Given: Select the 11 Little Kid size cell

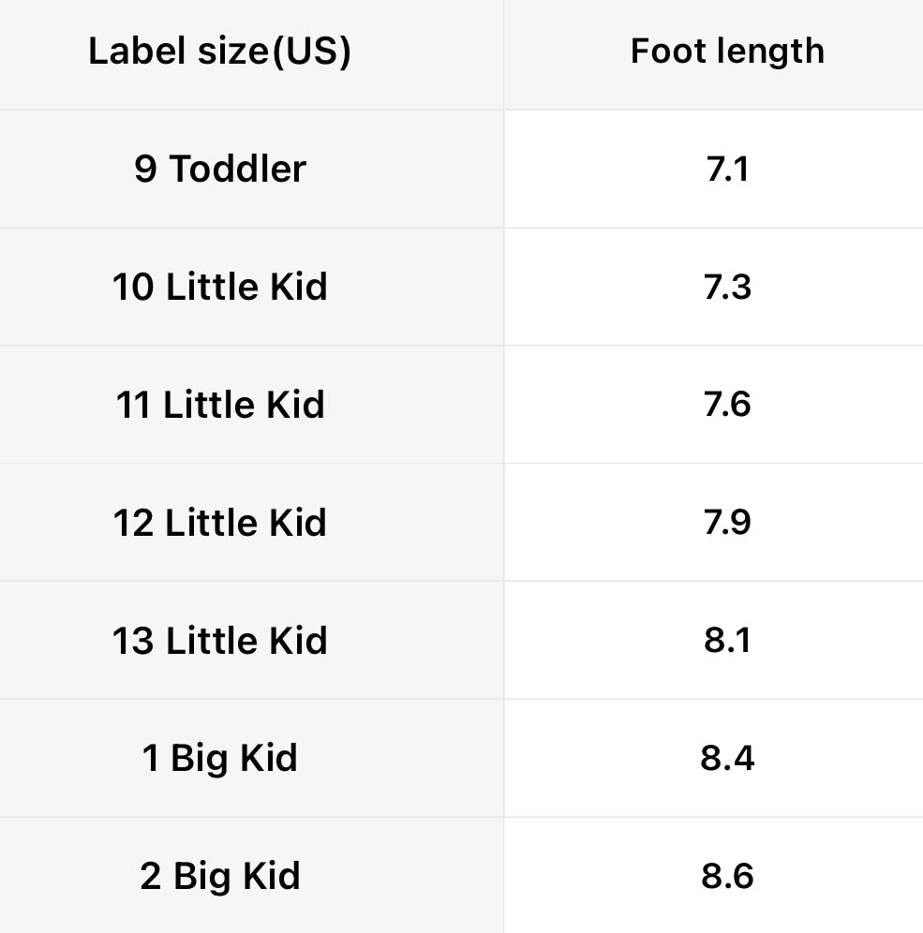Looking at the screenshot, I should [220, 405].
